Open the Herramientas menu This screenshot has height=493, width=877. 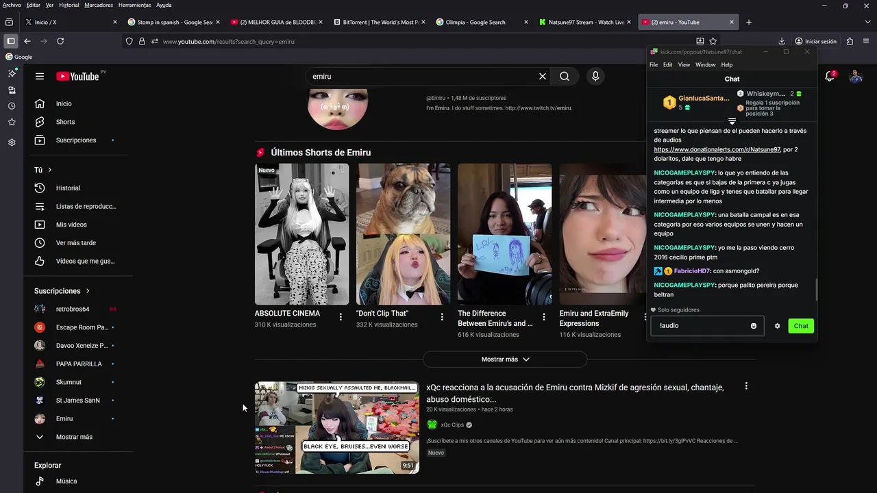(x=134, y=5)
